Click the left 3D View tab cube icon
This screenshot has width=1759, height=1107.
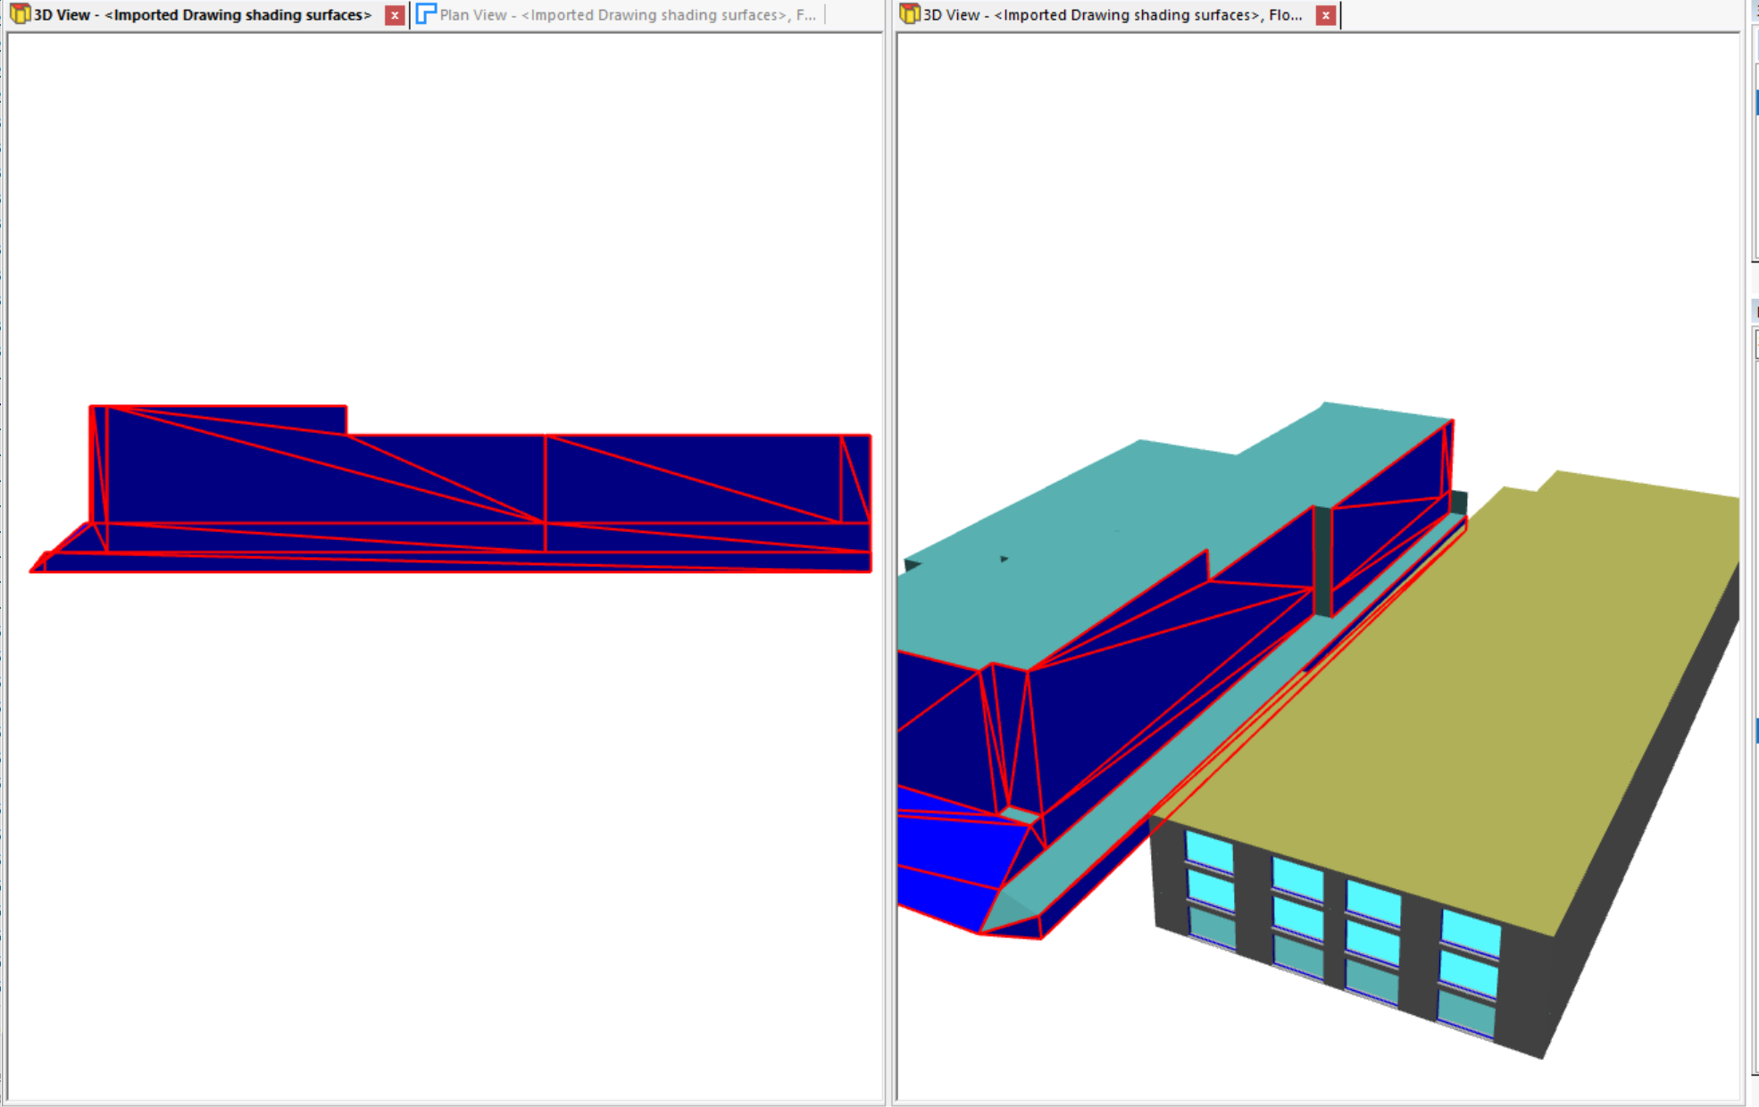click(x=20, y=14)
